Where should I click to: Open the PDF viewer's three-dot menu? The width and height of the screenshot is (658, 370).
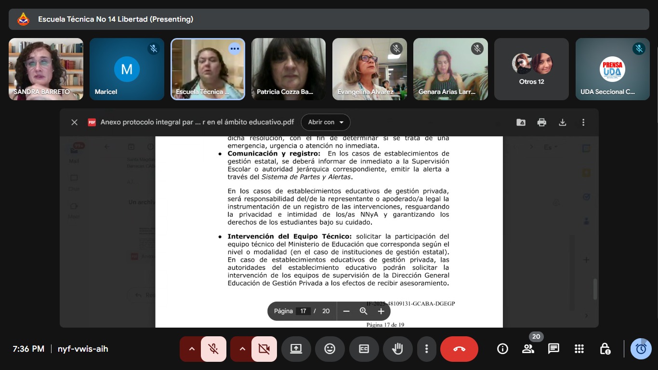pyautogui.click(x=583, y=122)
